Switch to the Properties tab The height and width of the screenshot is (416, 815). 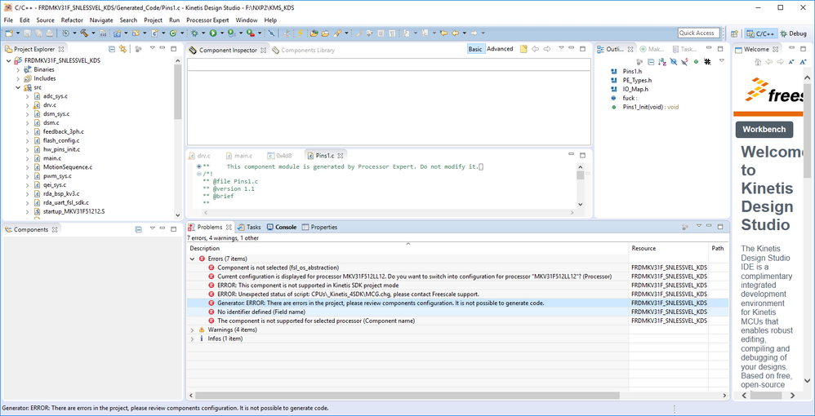[319, 227]
